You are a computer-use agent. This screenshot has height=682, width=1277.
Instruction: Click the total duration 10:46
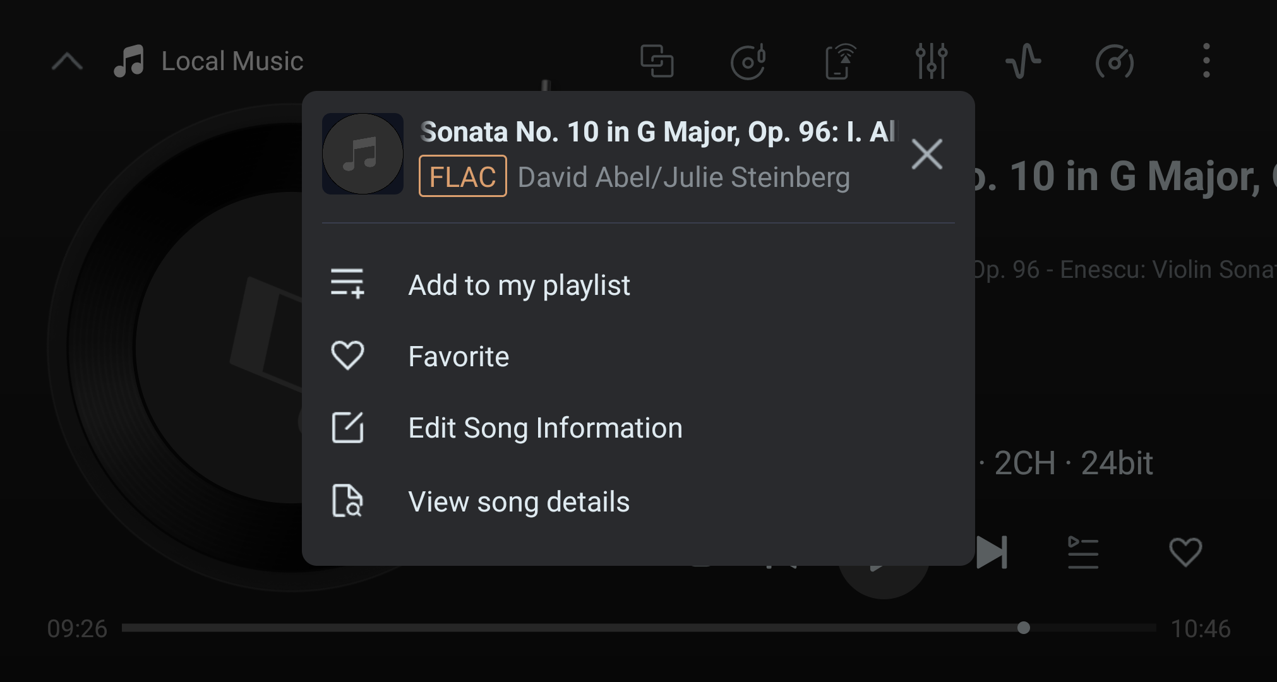(x=1200, y=628)
